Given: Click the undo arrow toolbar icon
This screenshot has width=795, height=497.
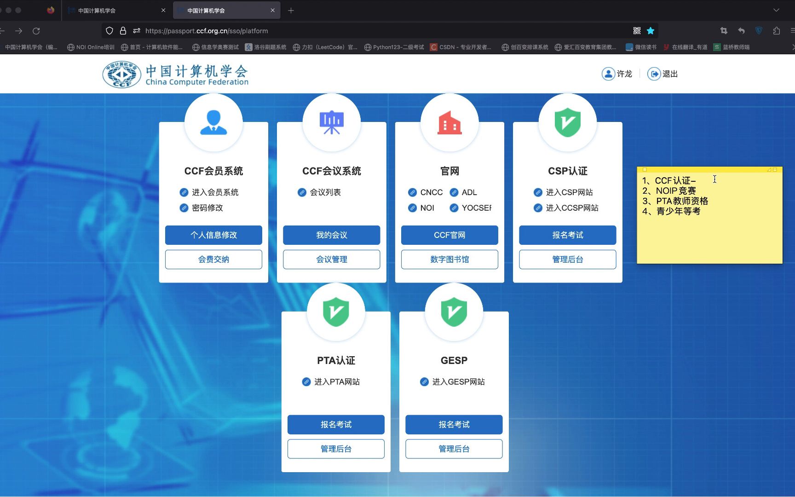Looking at the screenshot, I should [741, 31].
